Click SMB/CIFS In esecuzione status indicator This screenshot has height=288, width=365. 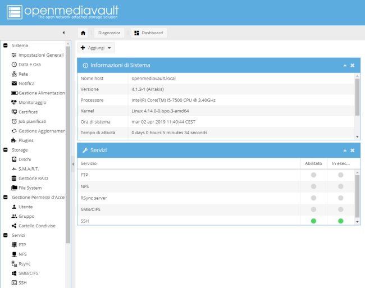tap(340, 209)
